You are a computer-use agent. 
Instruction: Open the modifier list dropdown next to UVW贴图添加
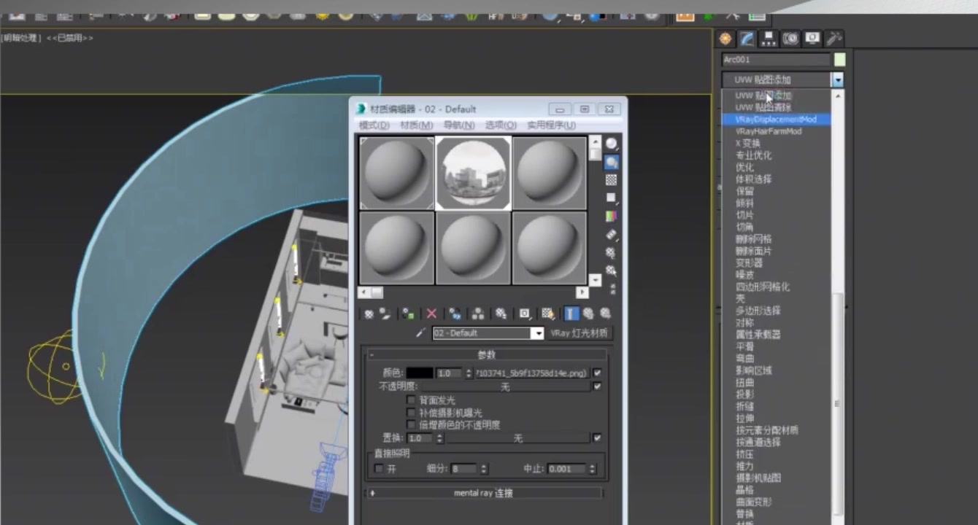point(837,79)
